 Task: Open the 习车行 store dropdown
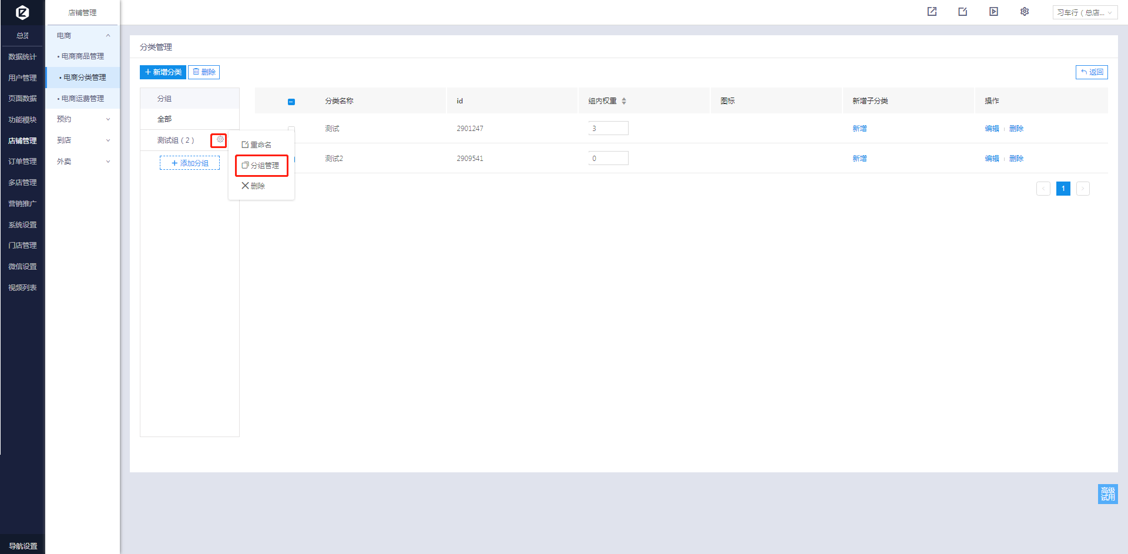[1085, 12]
